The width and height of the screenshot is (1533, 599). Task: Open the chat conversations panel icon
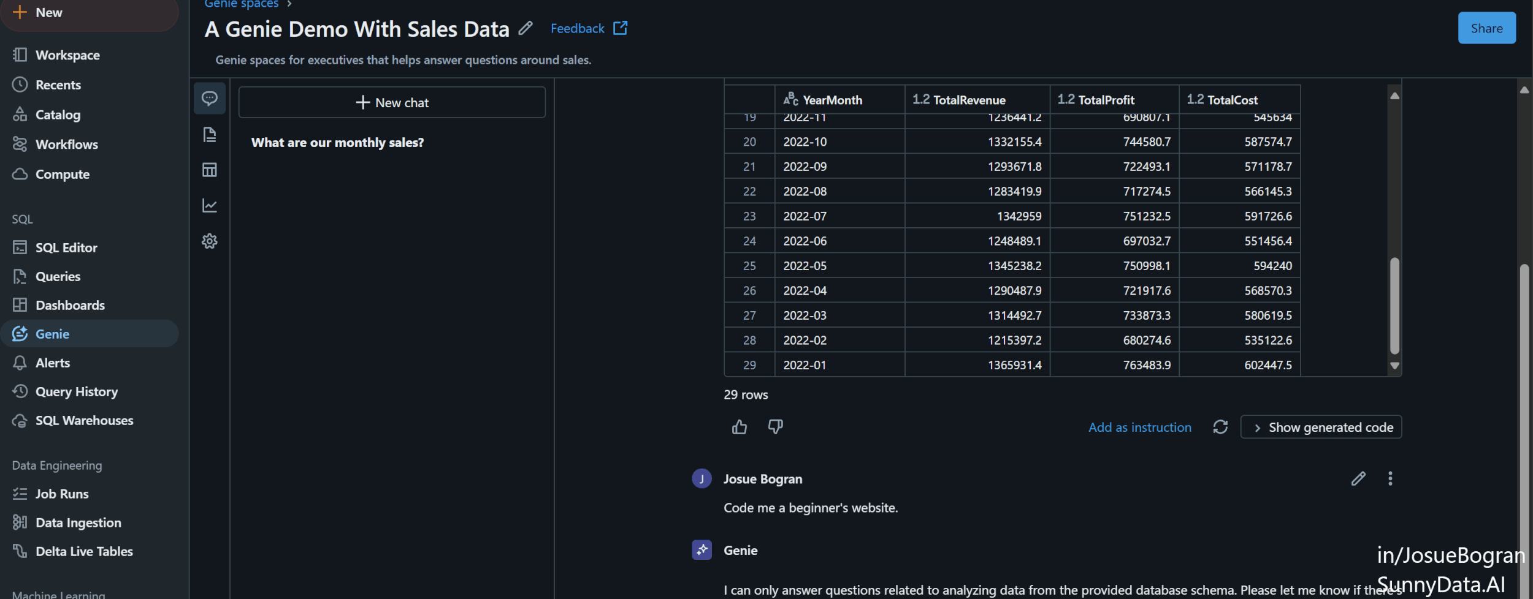click(x=209, y=99)
